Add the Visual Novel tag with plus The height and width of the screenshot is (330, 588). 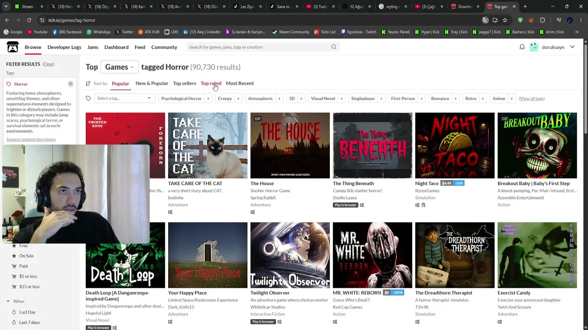coord(341,99)
